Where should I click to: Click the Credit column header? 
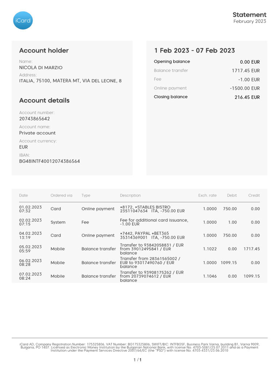[254, 195]
